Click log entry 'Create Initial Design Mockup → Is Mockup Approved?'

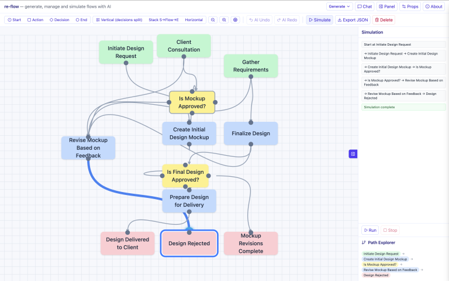point(403,69)
